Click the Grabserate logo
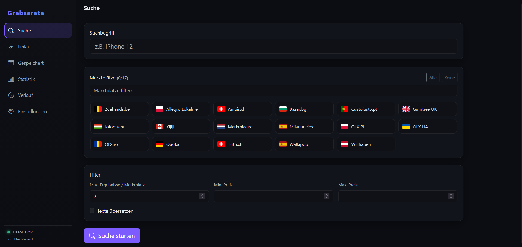 (26, 13)
